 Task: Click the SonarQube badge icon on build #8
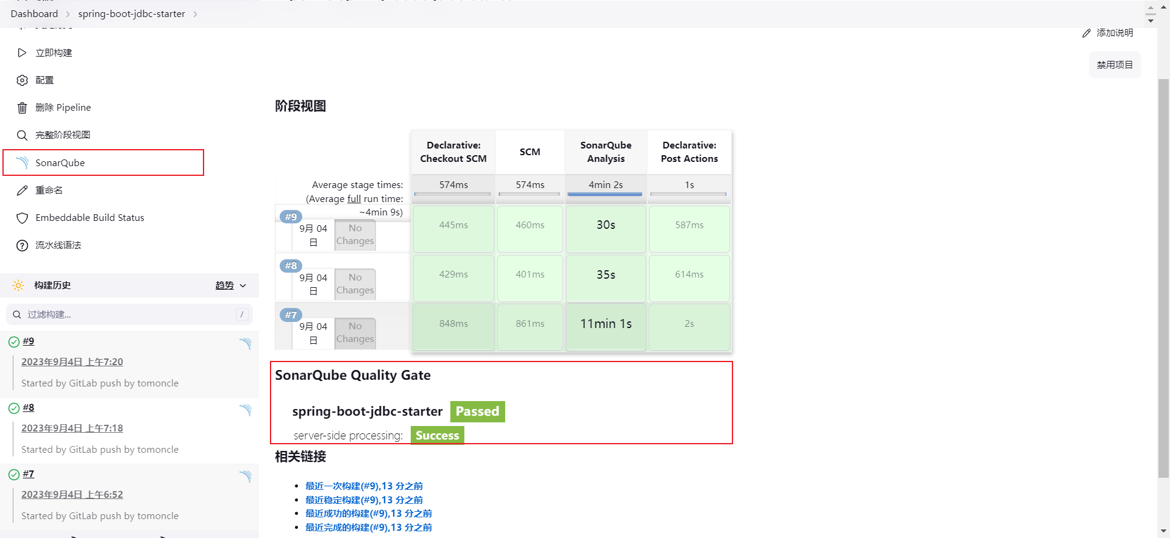point(246,410)
